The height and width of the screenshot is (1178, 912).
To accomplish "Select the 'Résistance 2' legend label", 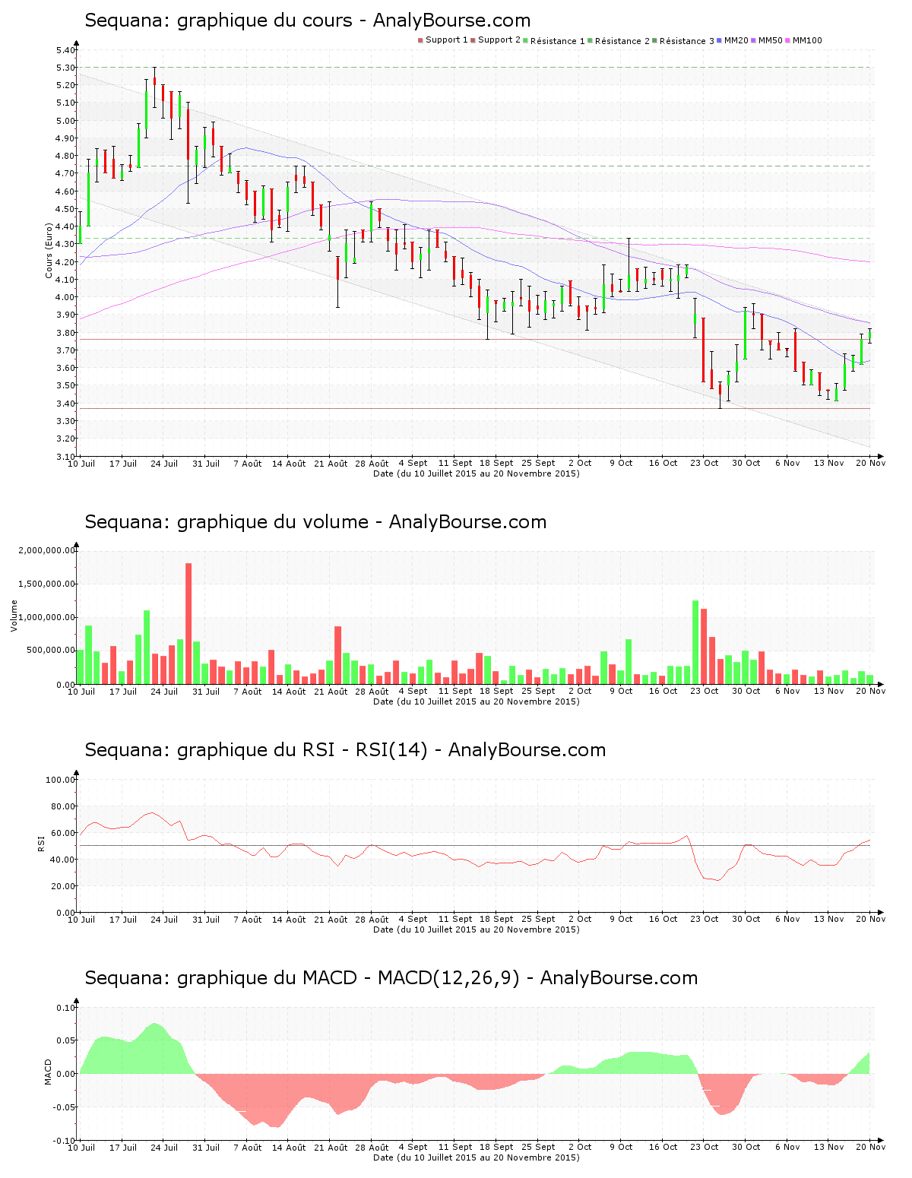I will [x=622, y=40].
